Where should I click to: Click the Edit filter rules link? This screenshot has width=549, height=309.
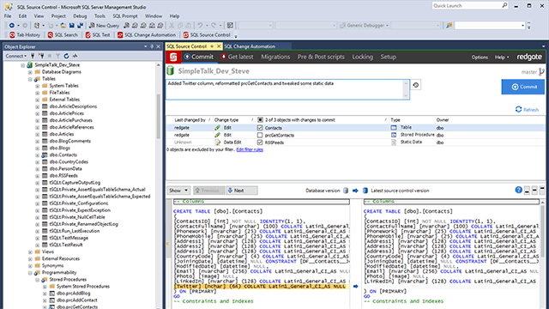[250, 149]
